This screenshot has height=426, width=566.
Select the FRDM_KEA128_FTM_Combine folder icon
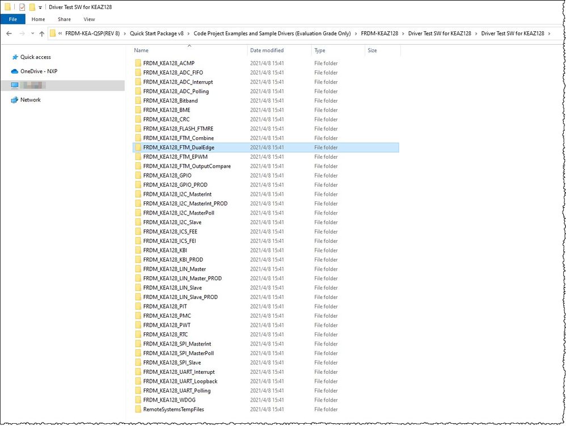pyautogui.click(x=138, y=138)
